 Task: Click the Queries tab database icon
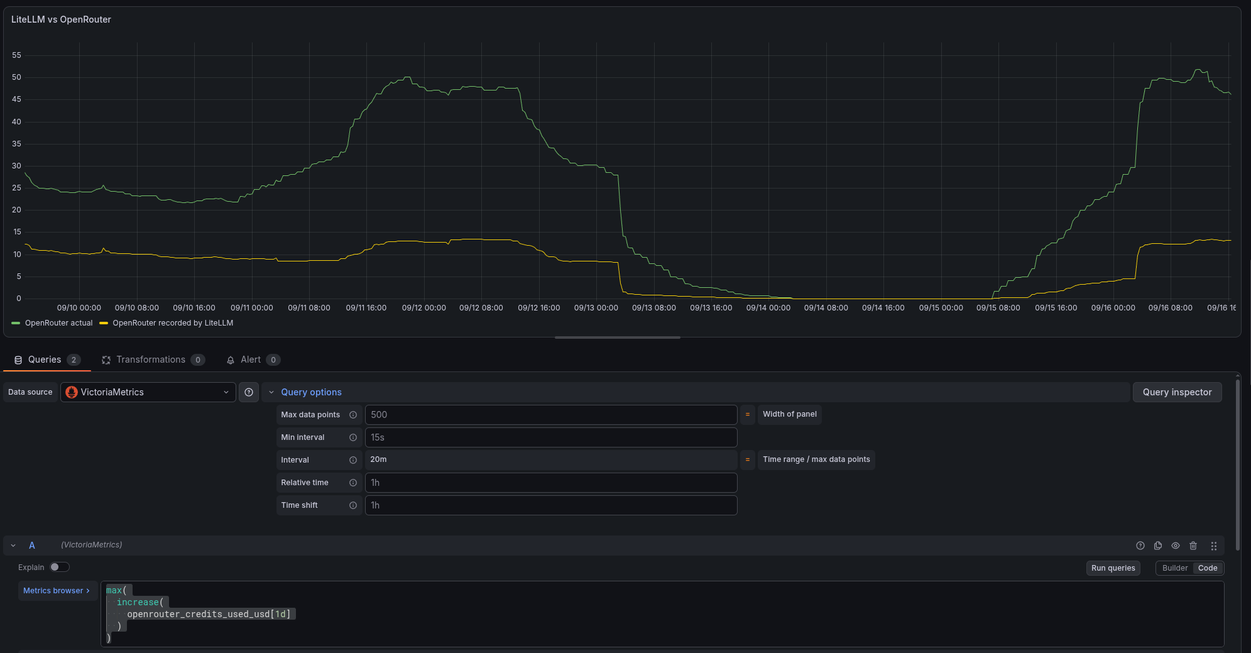click(x=18, y=360)
